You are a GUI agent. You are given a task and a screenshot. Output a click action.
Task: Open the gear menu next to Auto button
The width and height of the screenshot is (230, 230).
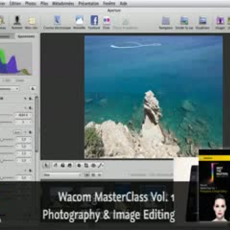click(x=30, y=132)
